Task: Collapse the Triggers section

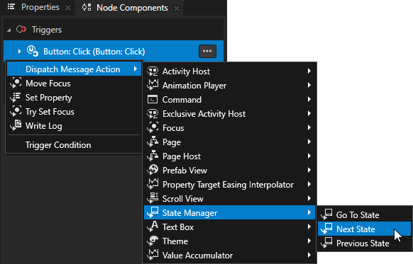Action: pos(9,30)
